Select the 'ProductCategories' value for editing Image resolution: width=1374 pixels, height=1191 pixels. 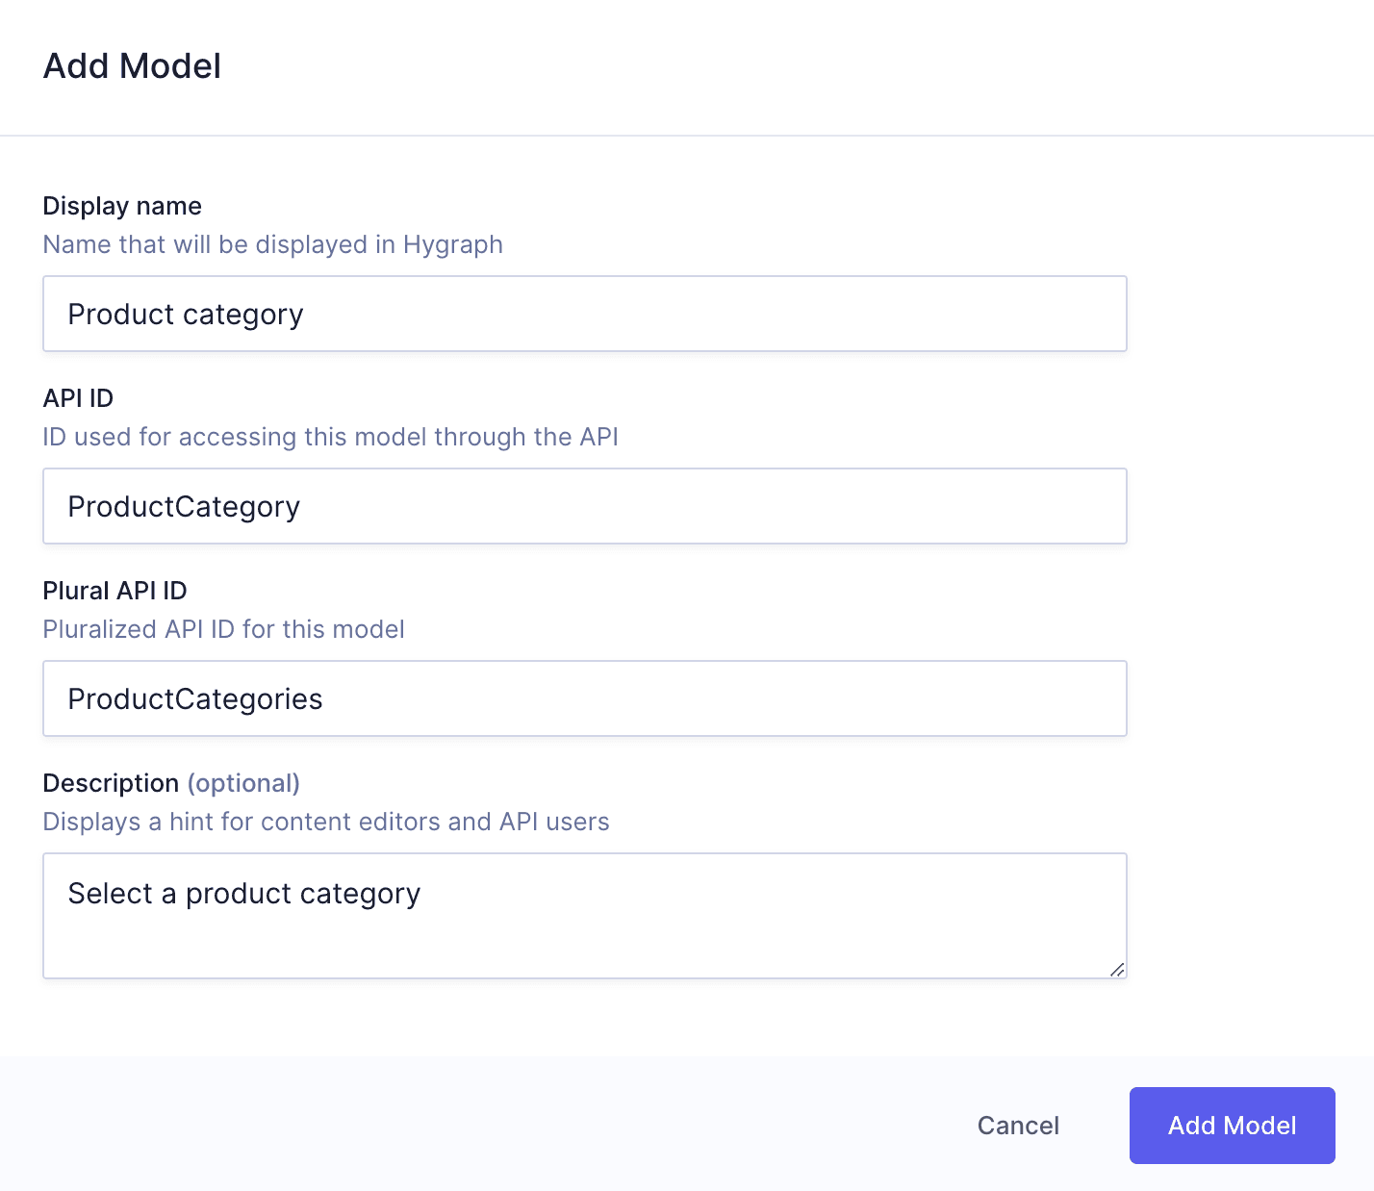(x=194, y=698)
